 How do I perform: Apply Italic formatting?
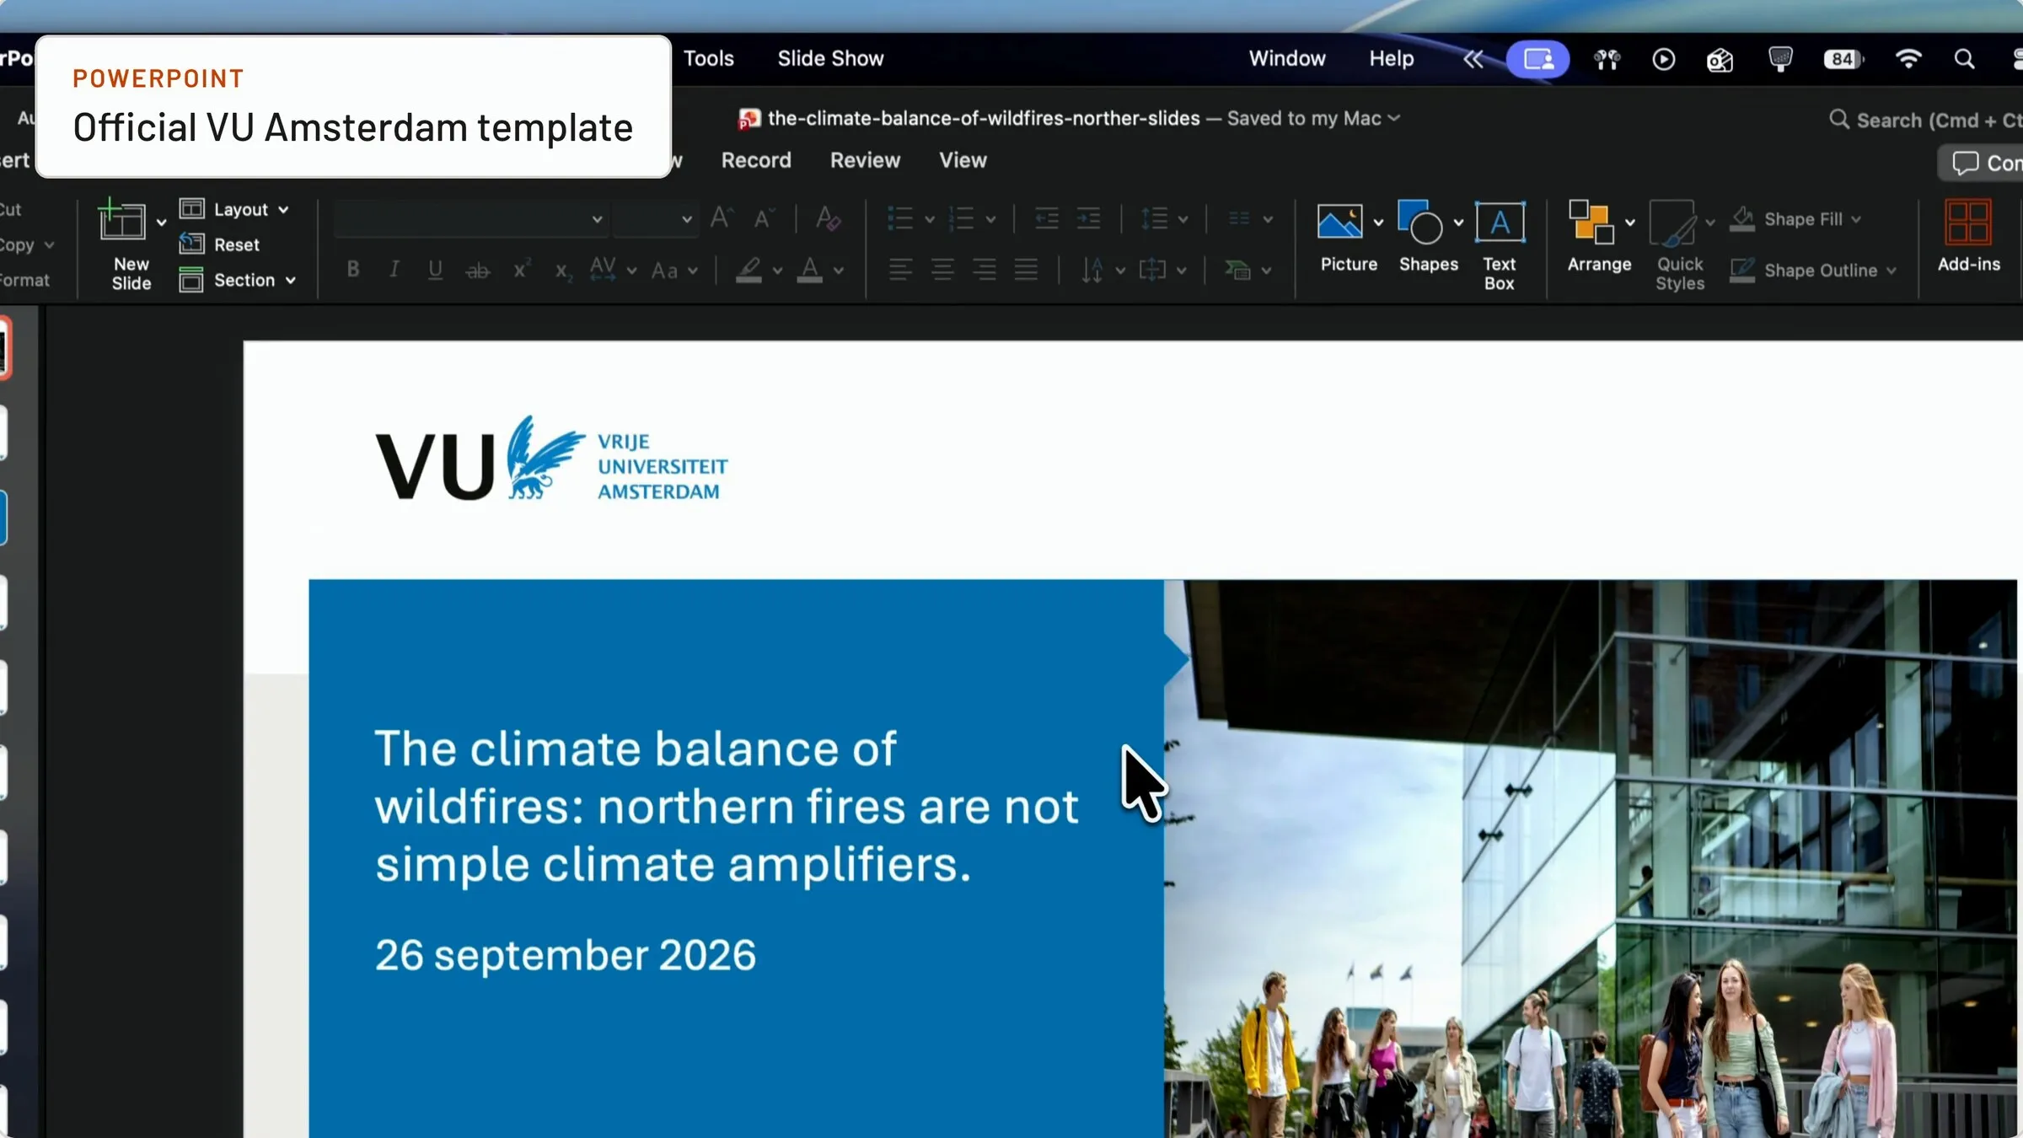pyautogui.click(x=394, y=270)
